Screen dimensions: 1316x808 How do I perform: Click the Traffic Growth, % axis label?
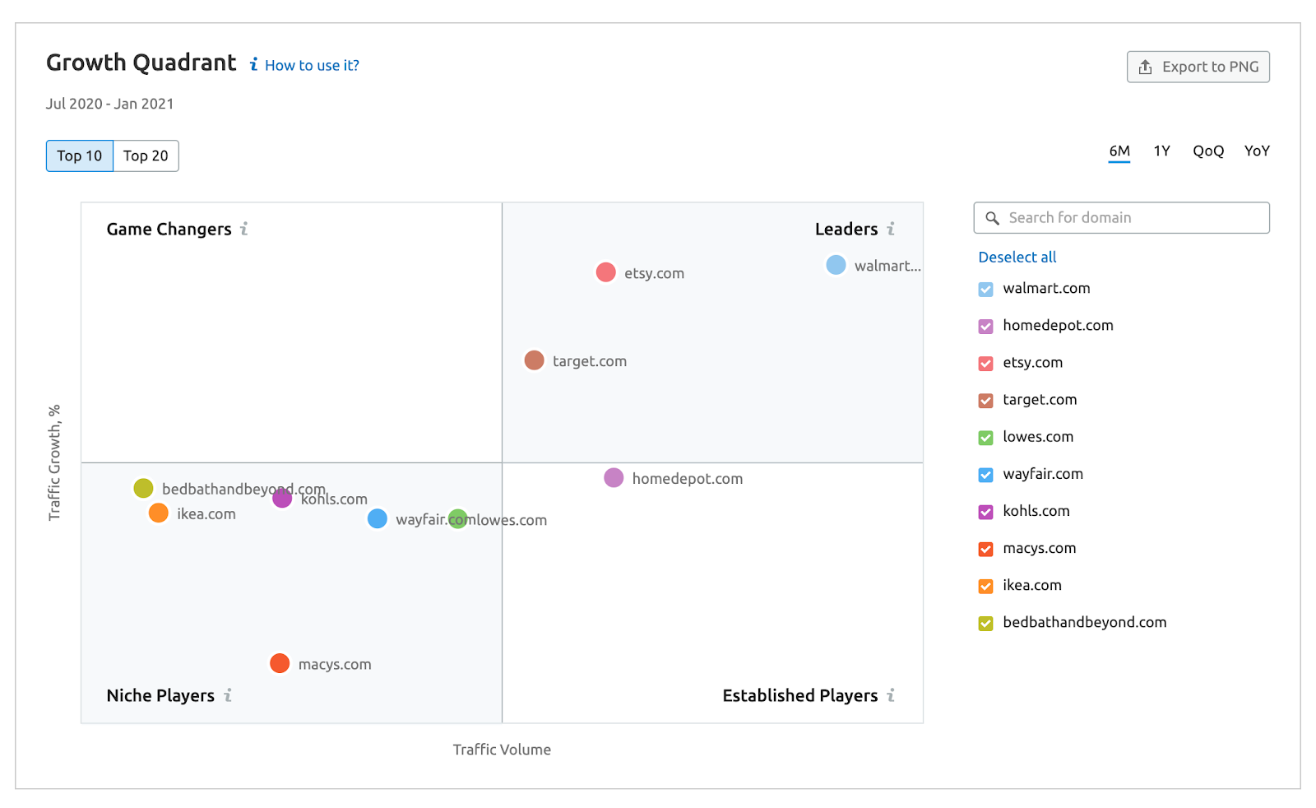point(54,462)
